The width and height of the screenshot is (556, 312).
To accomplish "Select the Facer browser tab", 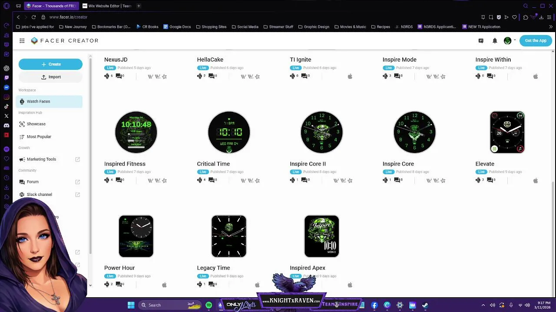I will [x=51, y=6].
